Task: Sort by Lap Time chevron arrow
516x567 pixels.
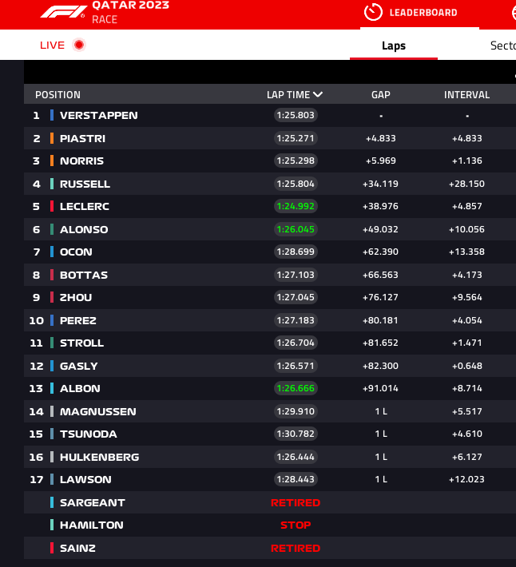Action: (318, 94)
